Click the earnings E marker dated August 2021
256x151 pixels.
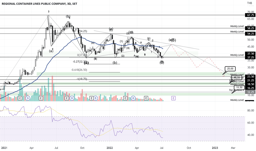tap(67, 98)
